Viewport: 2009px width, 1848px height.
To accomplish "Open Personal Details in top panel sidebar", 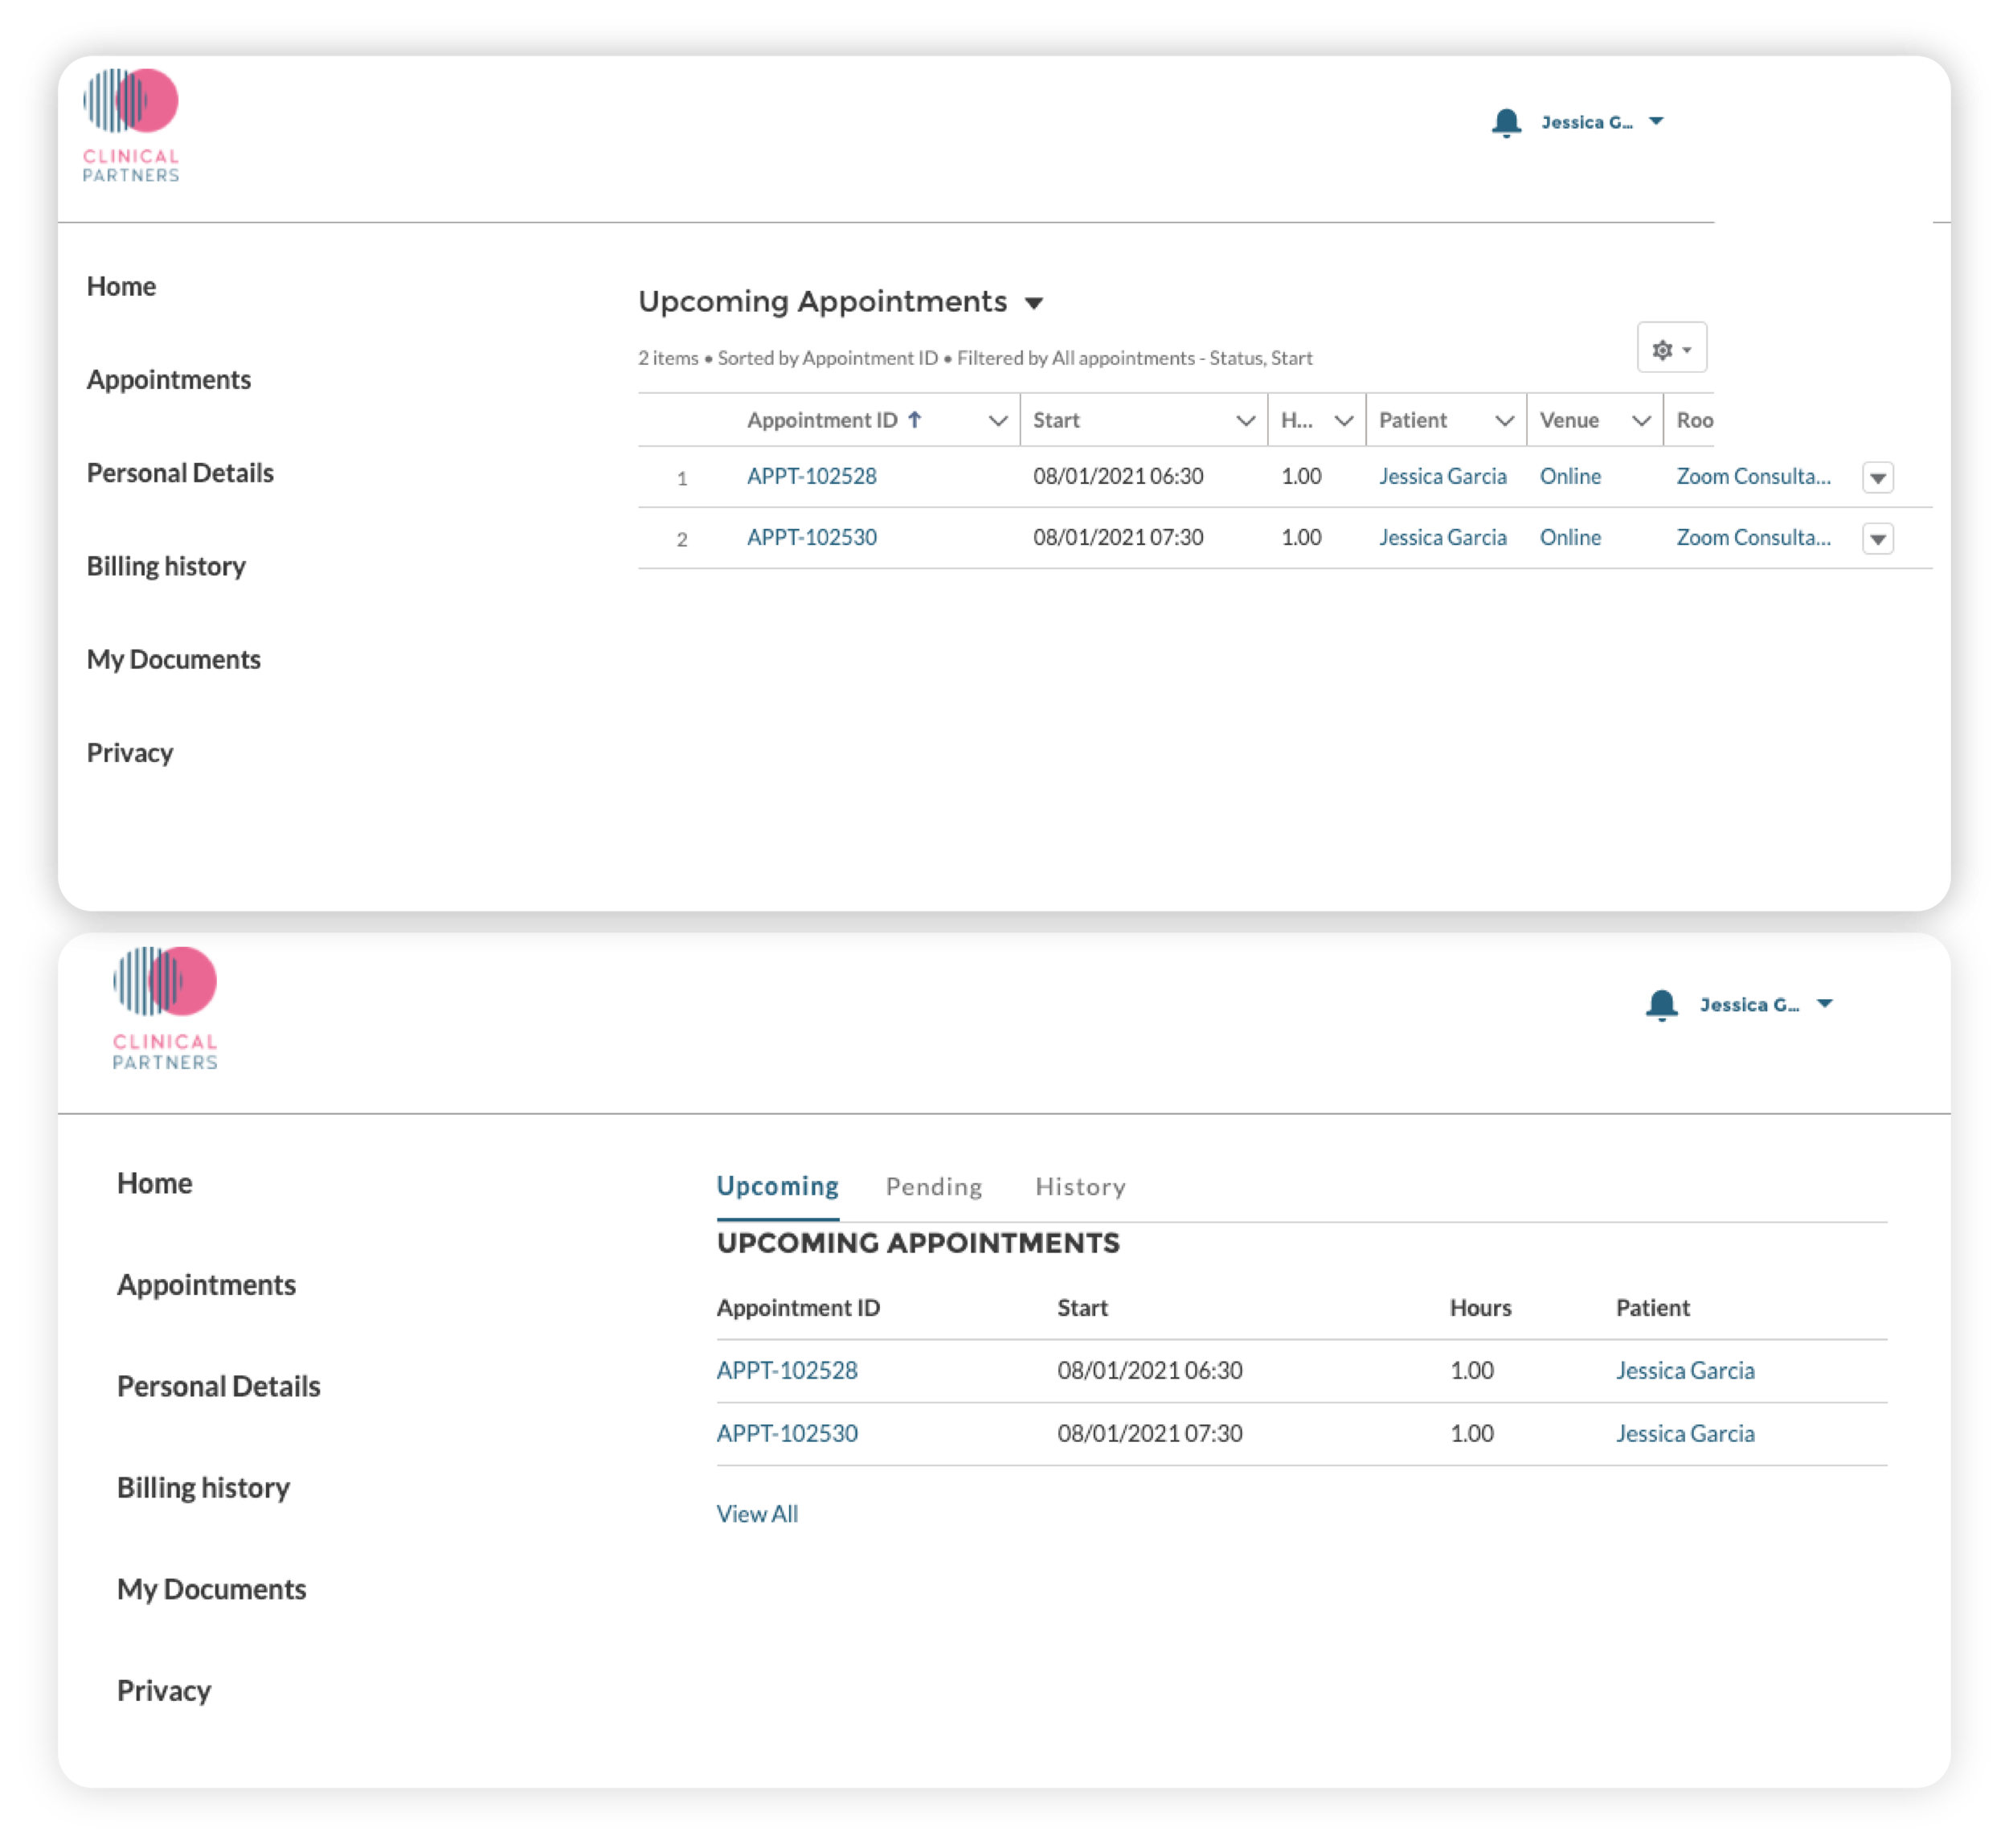I will [180, 473].
